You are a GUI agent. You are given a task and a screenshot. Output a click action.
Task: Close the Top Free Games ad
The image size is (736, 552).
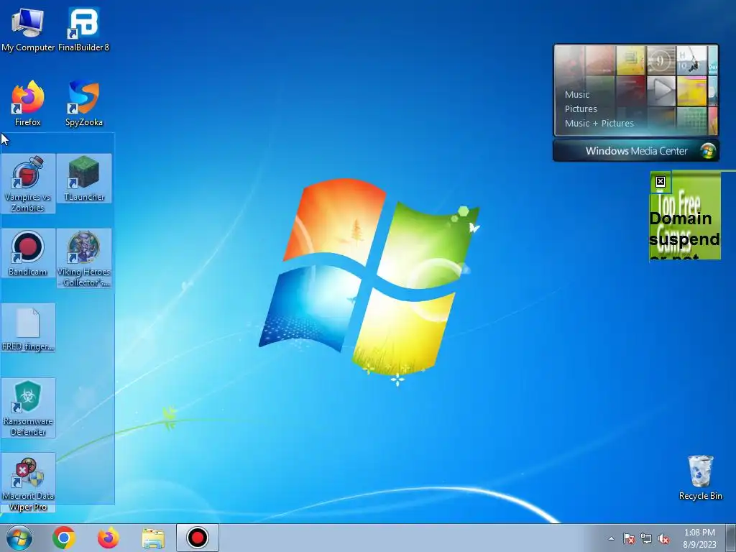click(x=661, y=182)
